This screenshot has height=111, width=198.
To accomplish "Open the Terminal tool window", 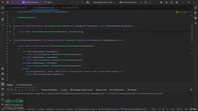I will (2, 94).
